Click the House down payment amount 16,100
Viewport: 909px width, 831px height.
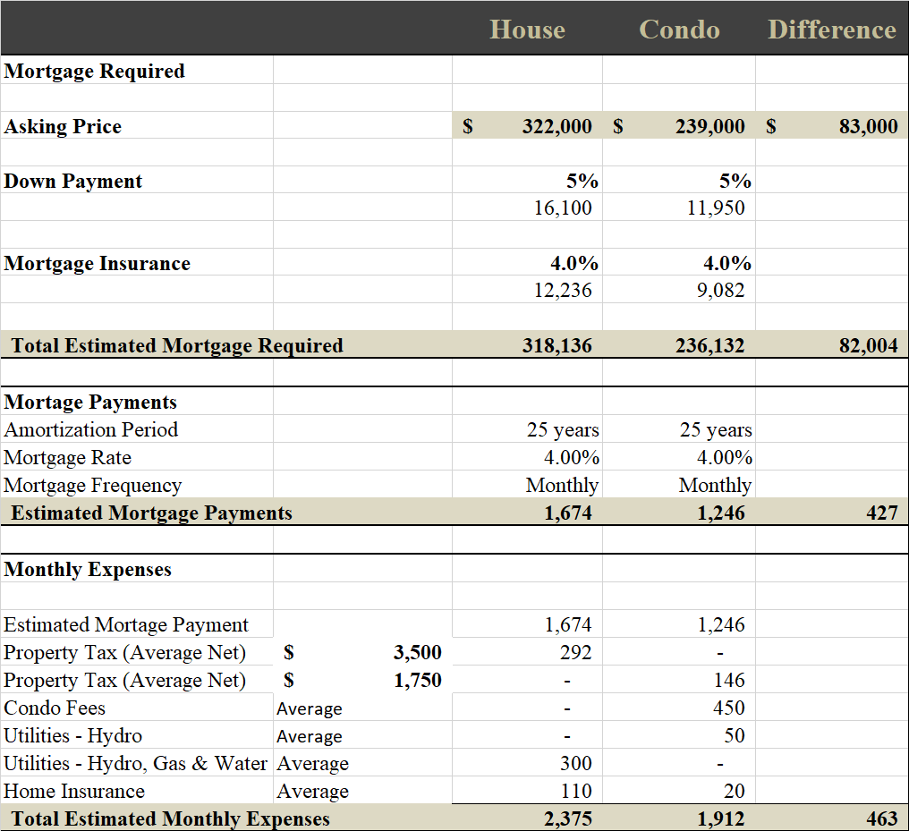(x=562, y=208)
